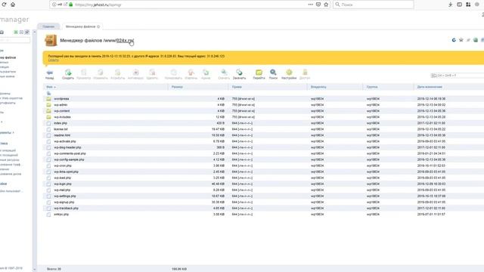Click the Изменить edit toolbar icon
The width and height of the screenshot is (484, 272).
(101, 73)
